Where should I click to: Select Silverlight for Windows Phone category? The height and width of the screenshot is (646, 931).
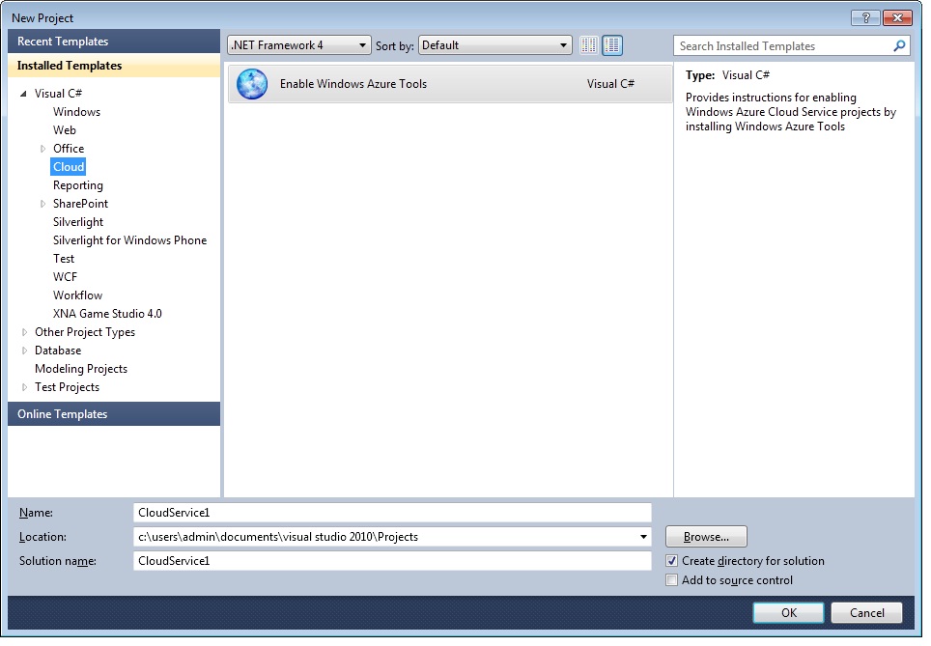coord(129,240)
